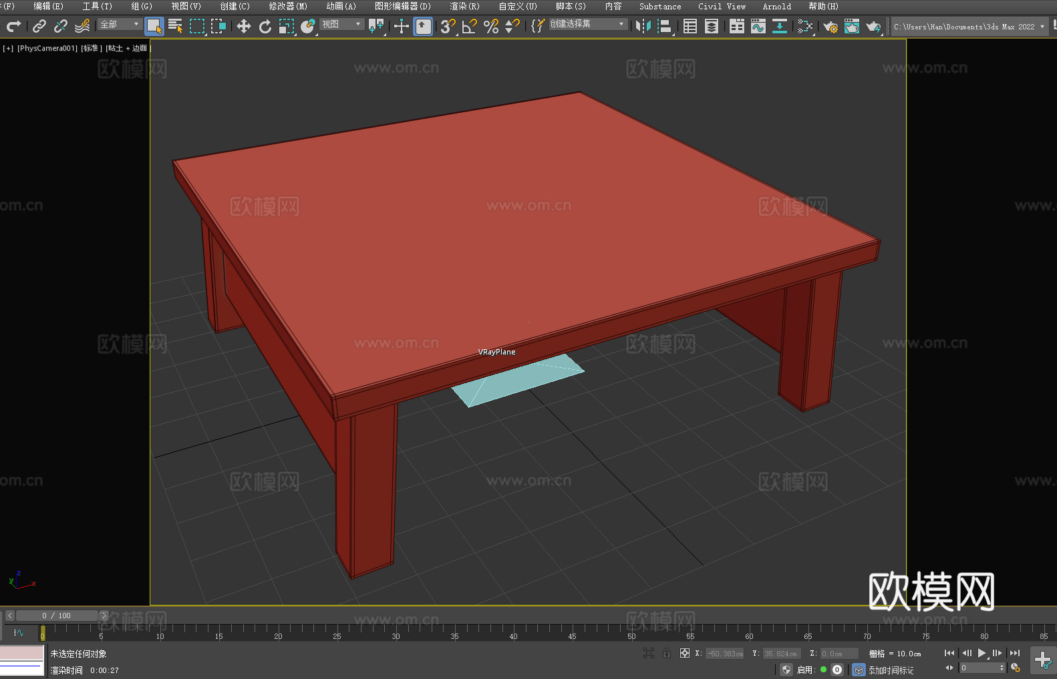Select the Scale tool
This screenshot has height=679, width=1057.
coord(287,26)
